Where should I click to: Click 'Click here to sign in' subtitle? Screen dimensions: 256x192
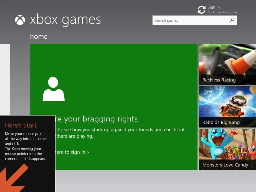(x=222, y=12)
